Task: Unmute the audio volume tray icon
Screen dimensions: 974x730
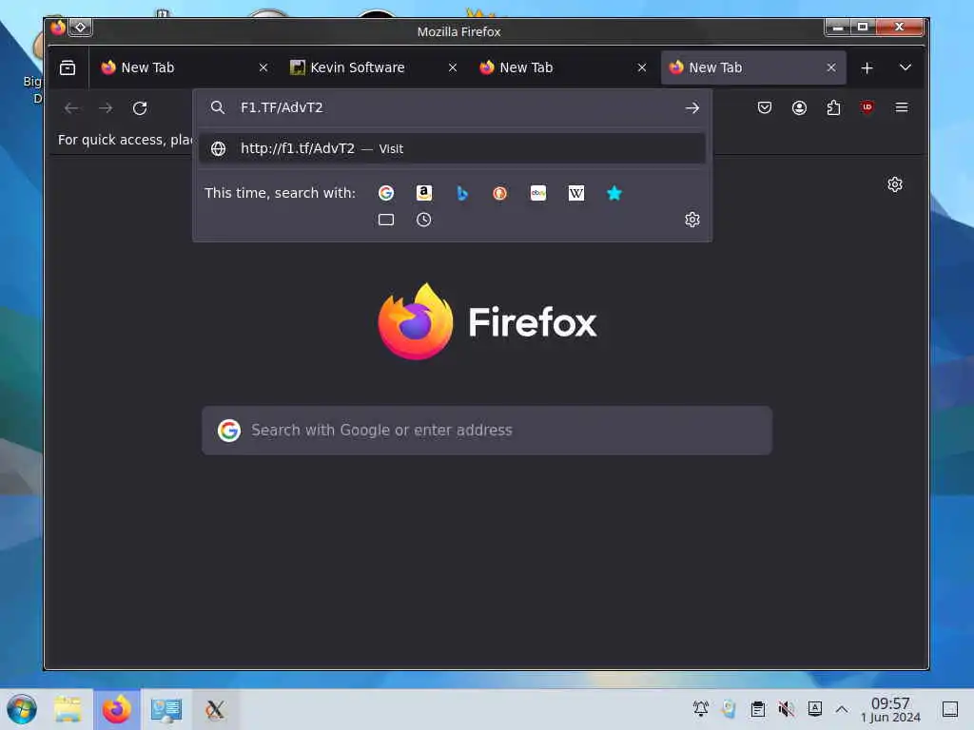Action: (x=787, y=709)
